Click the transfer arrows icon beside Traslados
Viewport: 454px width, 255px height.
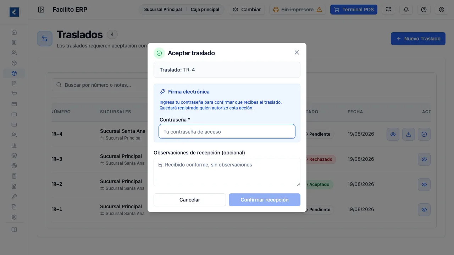point(45,39)
